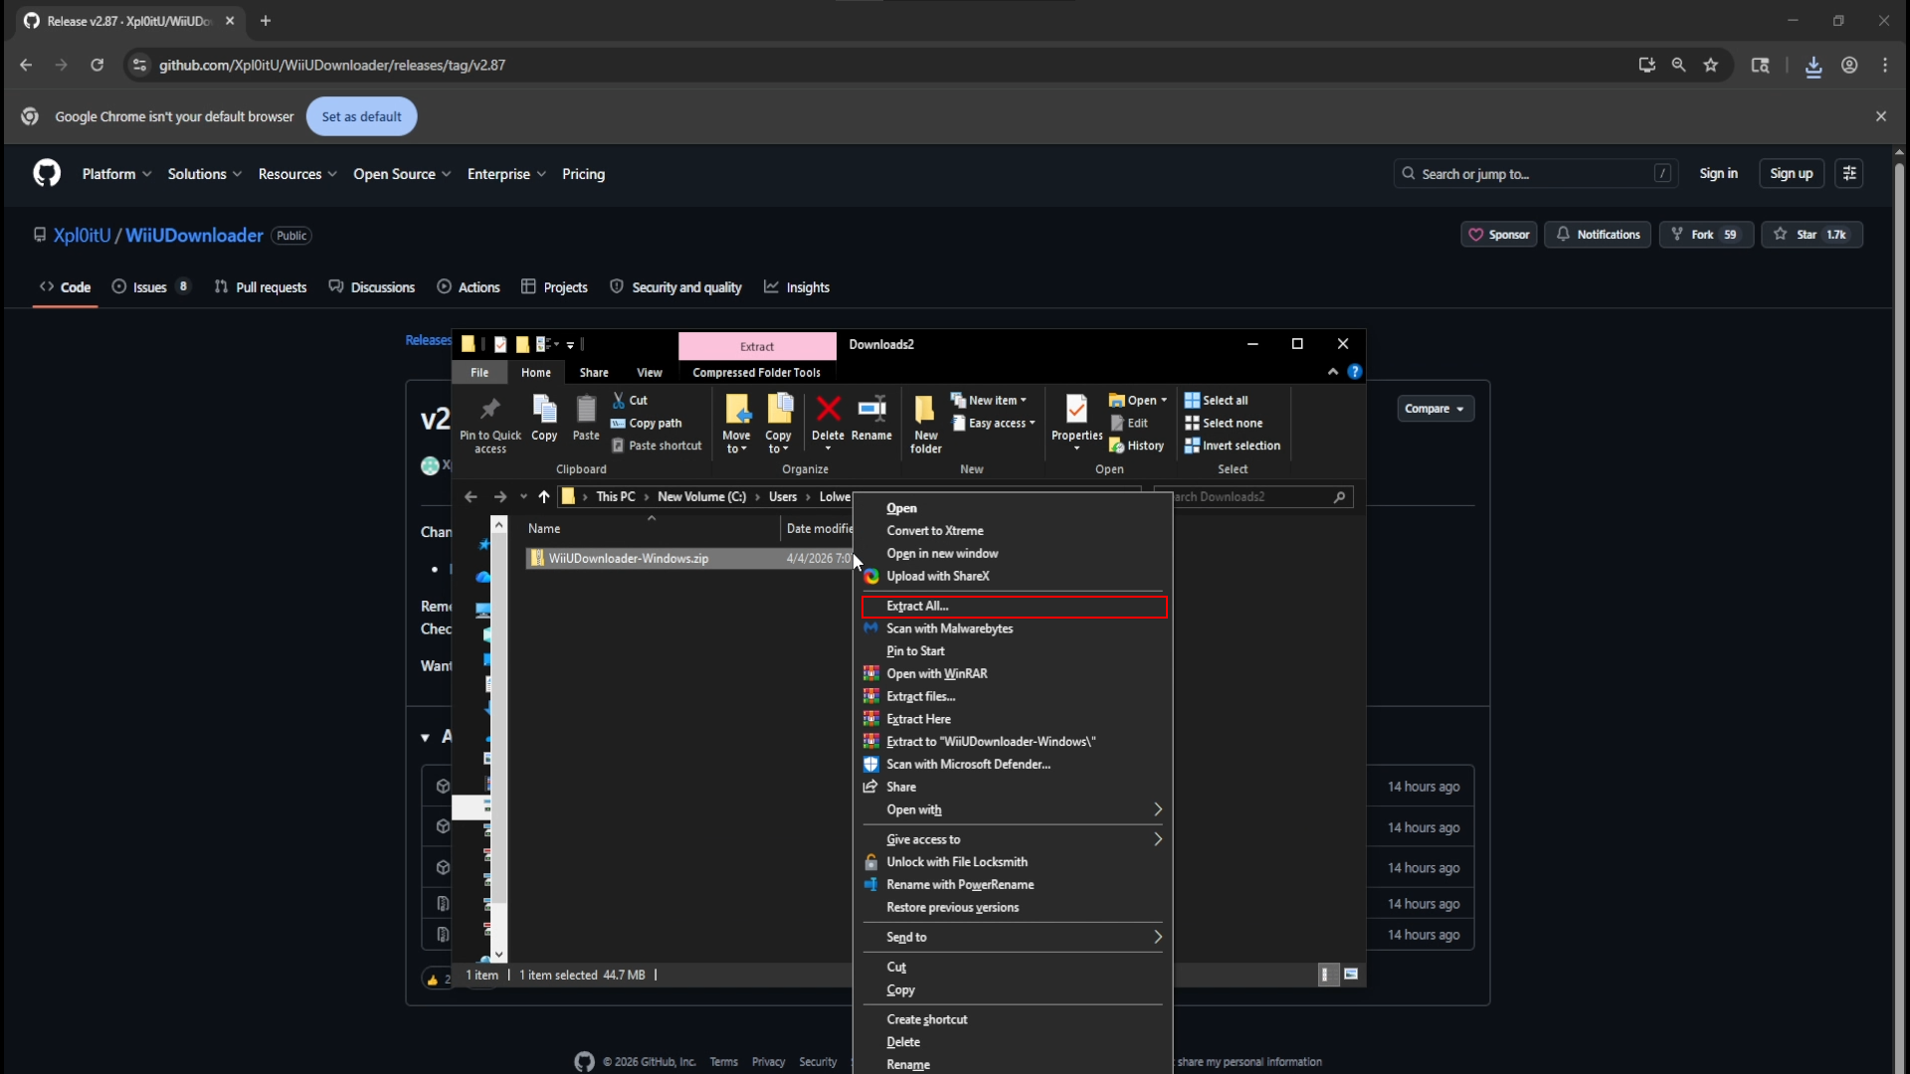
Task: Click the GitHub logo in header
Action: (x=47, y=174)
